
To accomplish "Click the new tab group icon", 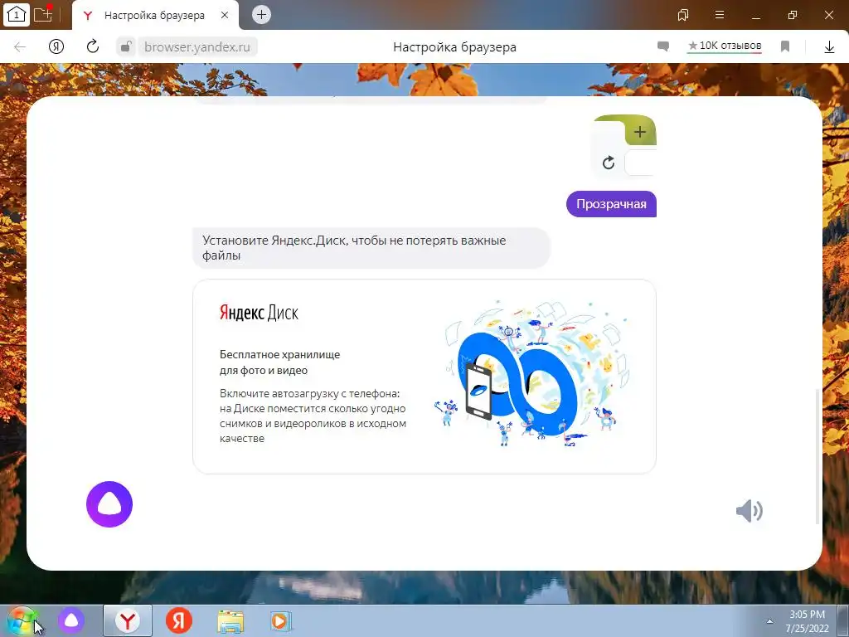I will (43, 14).
